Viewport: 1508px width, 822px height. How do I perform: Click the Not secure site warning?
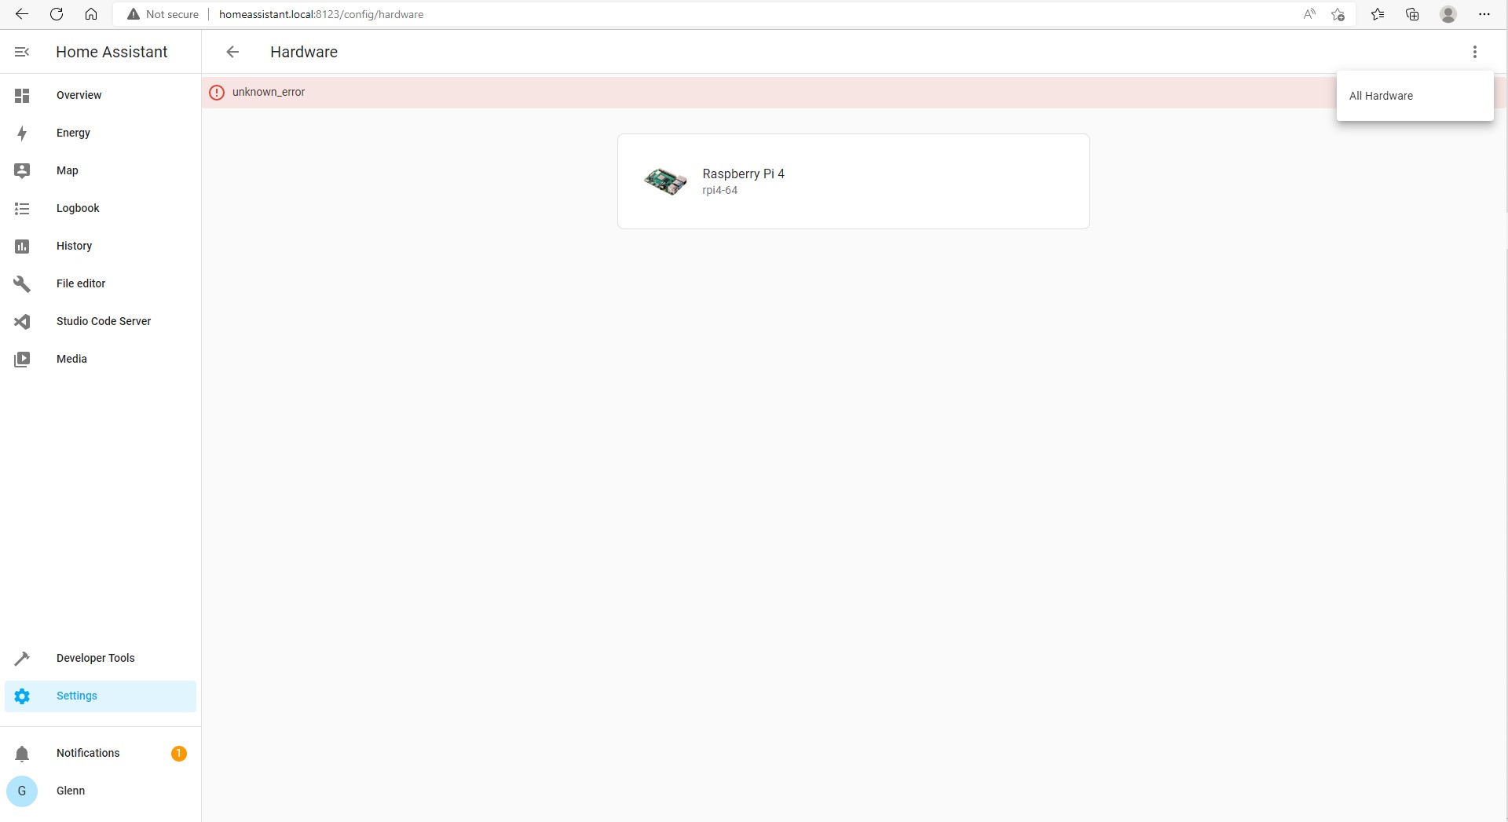[163, 14]
